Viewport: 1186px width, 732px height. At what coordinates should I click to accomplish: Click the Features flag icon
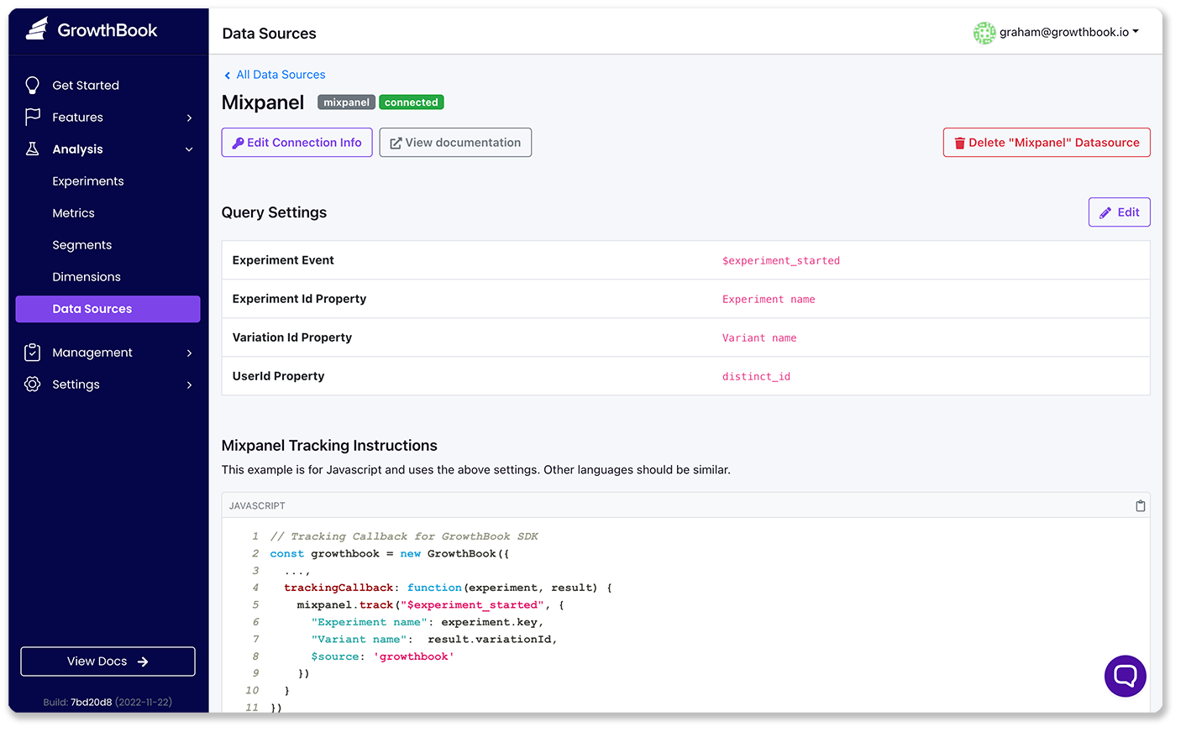pyautogui.click(x=33, y=117)
